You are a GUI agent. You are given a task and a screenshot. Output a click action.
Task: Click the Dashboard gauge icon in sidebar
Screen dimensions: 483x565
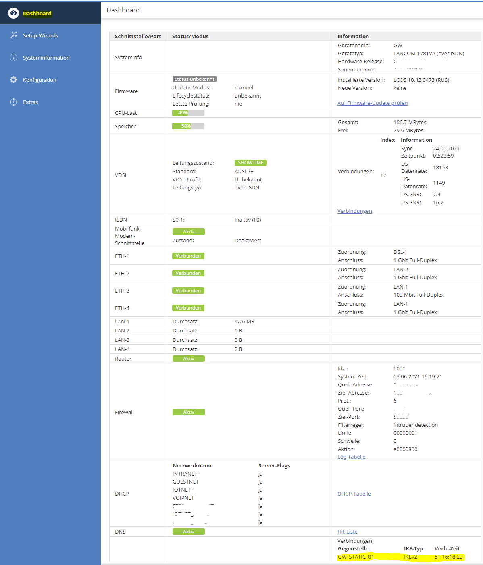pos(13,13)
